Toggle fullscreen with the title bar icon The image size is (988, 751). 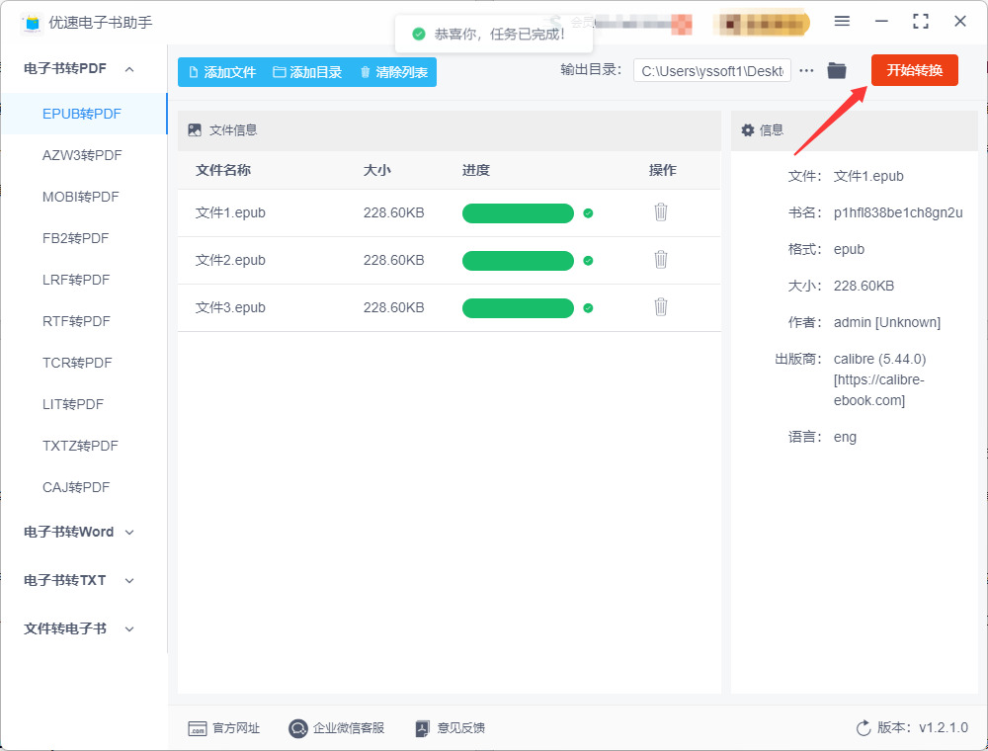point(921,22)
